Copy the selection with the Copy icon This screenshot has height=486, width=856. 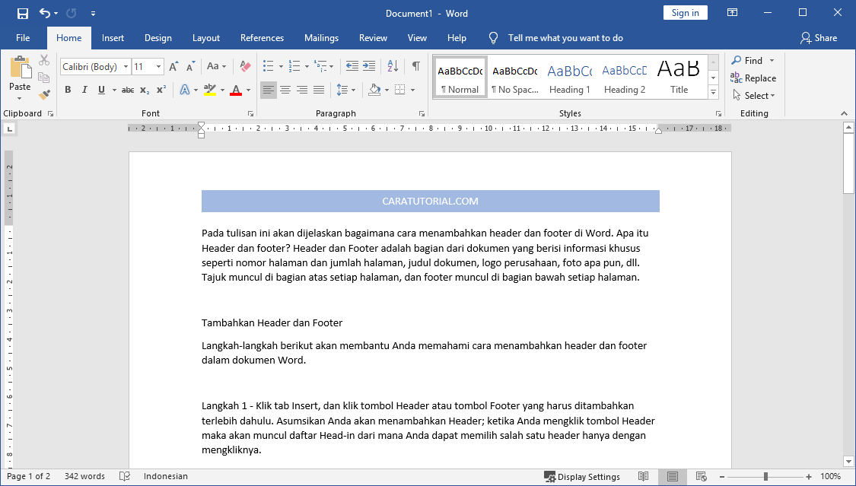[x=44, y=78]
